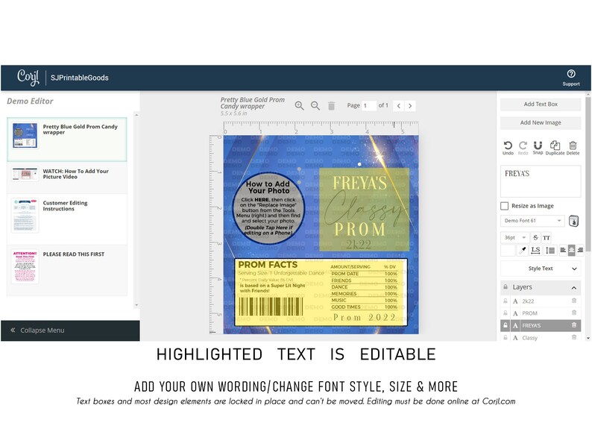This screenshot has height=423, width=592.
Task: Select the eyedropper color picker tool
Action: pos(523,250)
